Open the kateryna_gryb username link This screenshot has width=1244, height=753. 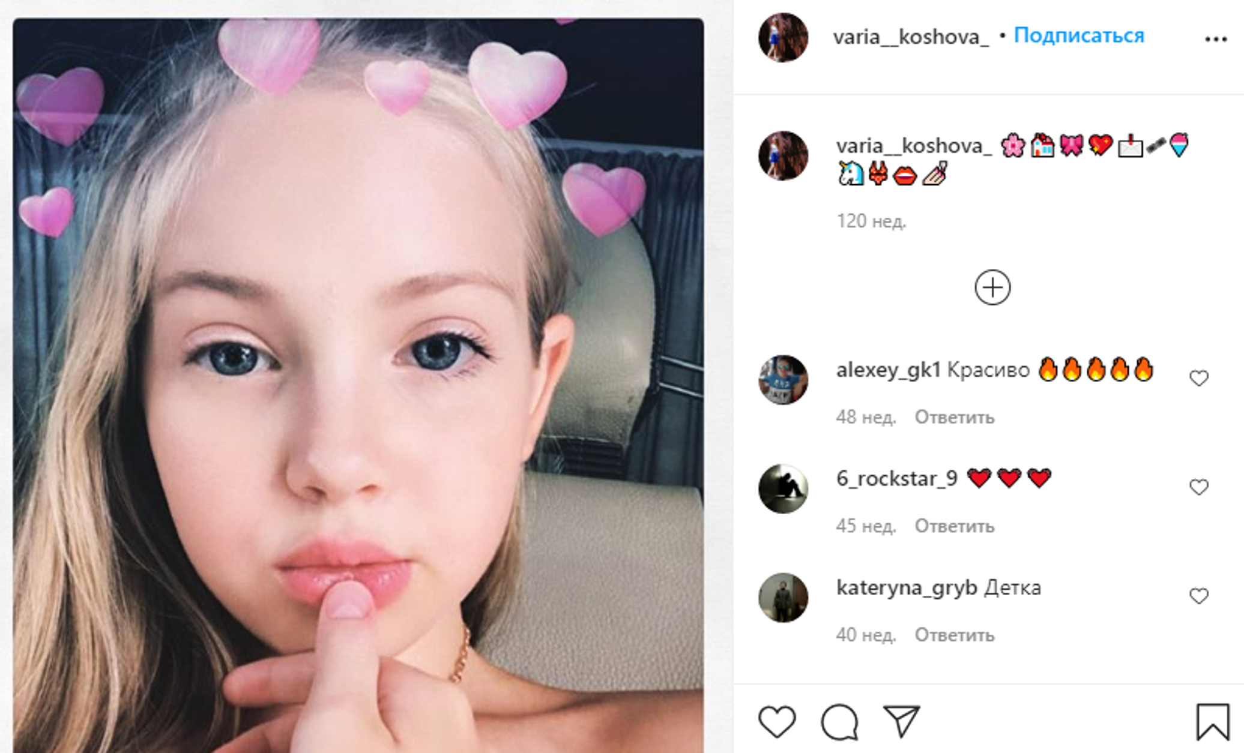point(907,588)
